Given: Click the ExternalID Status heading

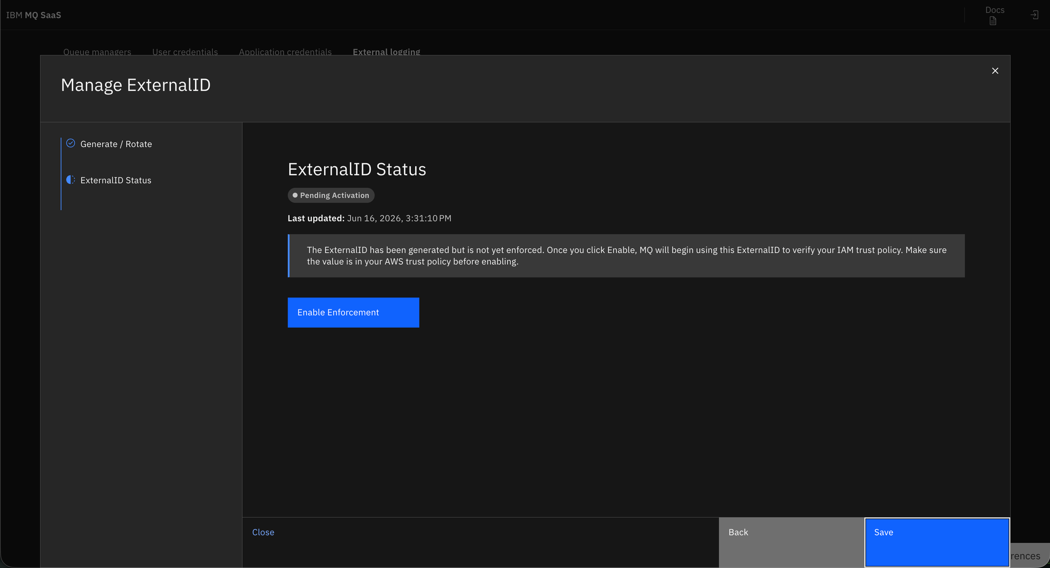Looking at the screenshot, I should pos(357,169).
